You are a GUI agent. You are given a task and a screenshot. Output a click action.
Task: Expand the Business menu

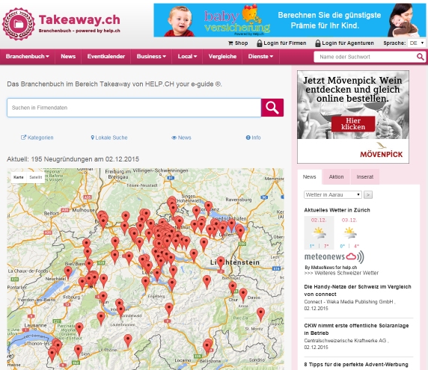[x=151, y=57]
